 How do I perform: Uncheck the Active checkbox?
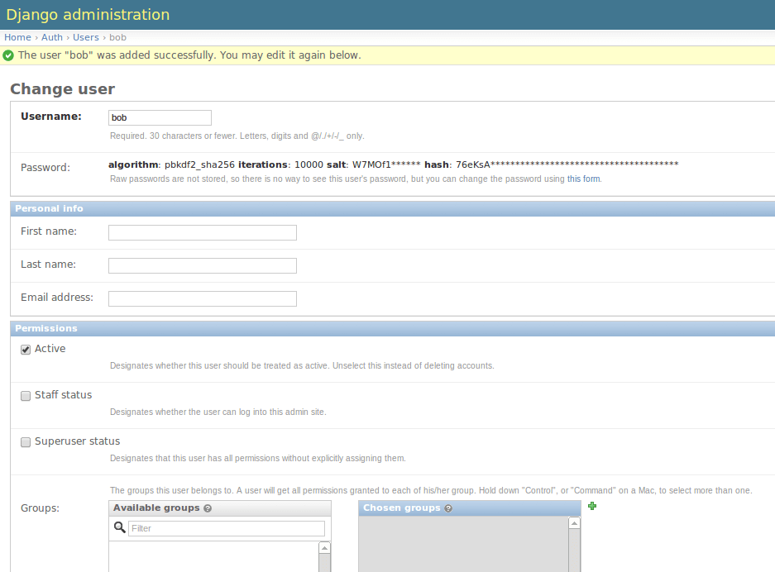point(26,350)
